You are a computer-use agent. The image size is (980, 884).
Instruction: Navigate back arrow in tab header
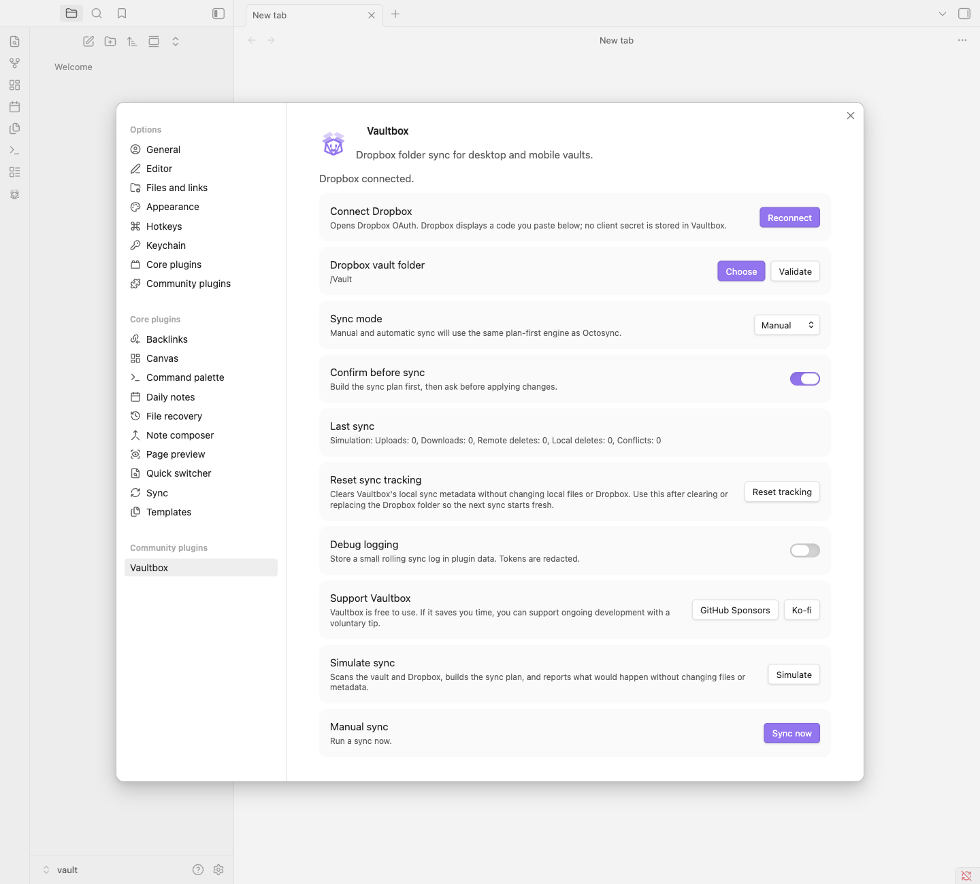click(252, 40)
